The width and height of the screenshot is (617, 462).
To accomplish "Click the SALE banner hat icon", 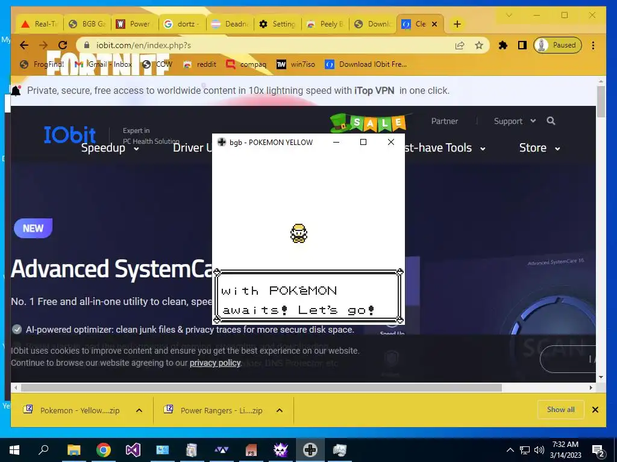I will point(341,123).
